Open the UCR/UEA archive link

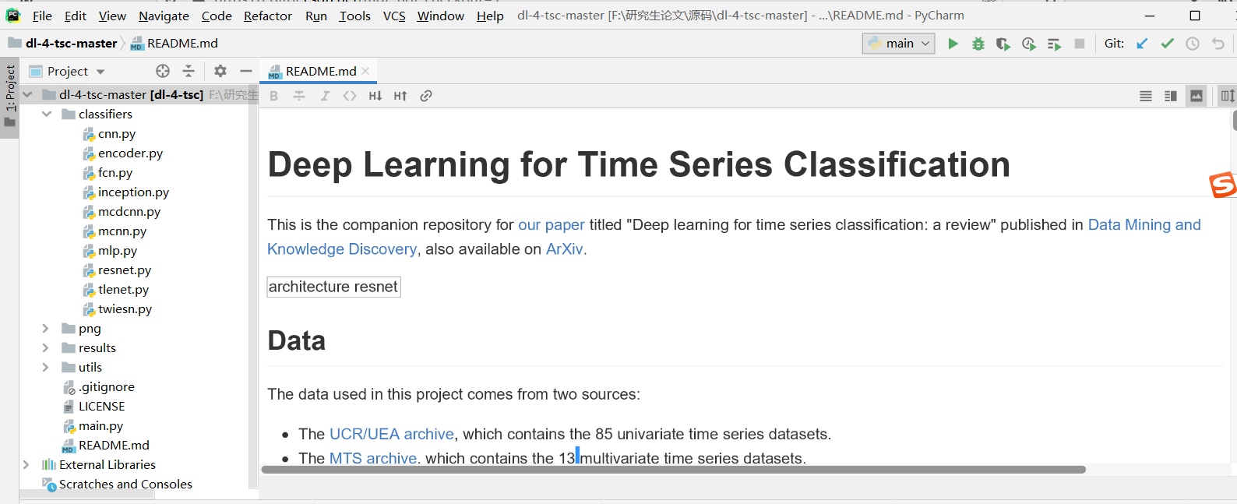tap(391, 434)
